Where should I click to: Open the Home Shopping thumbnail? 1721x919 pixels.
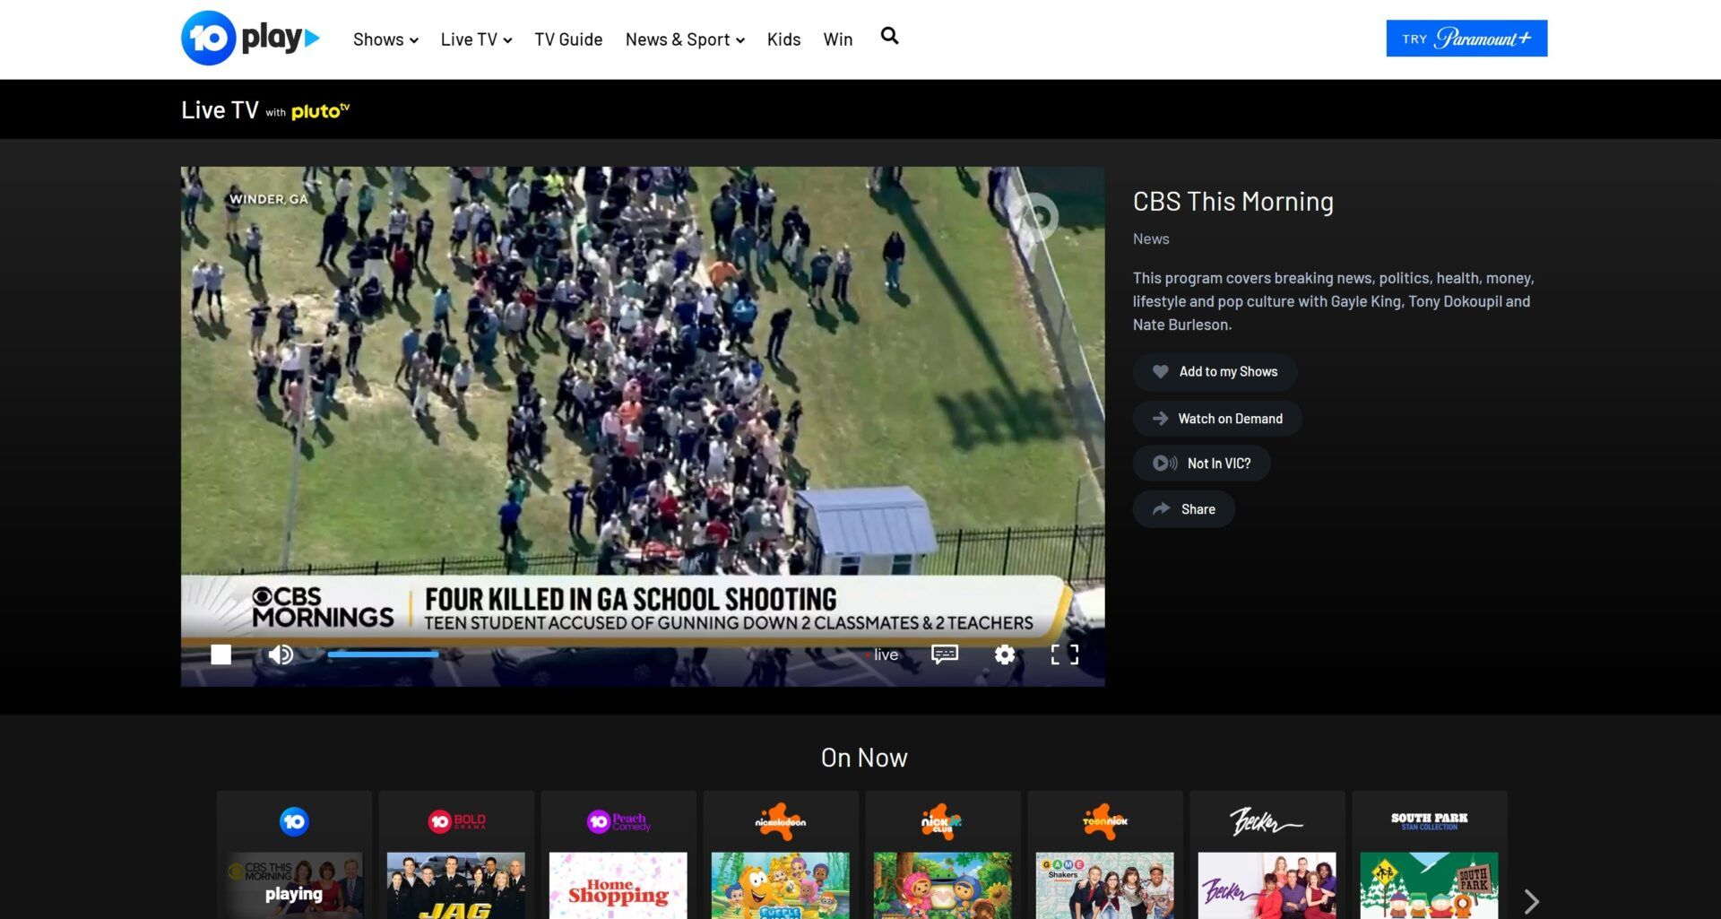(618, 886)
